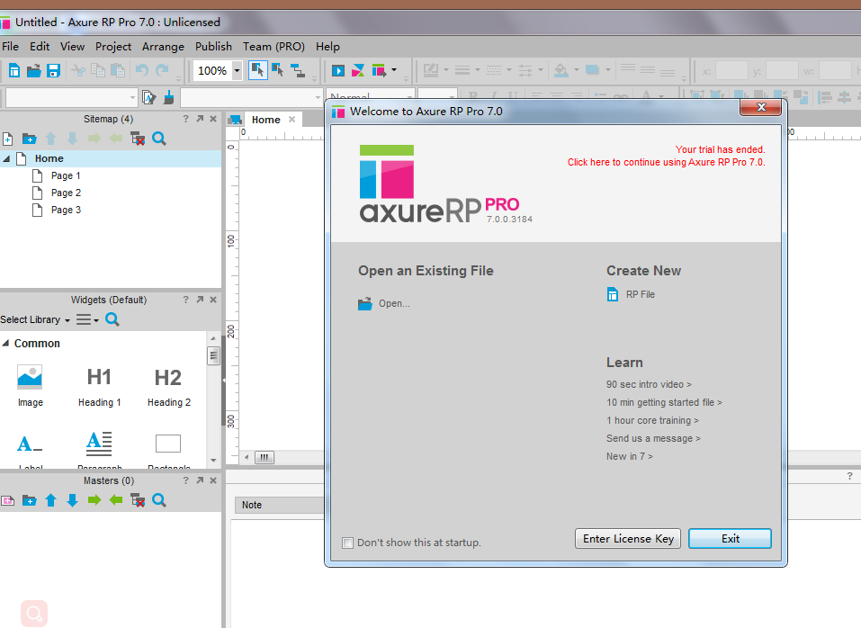The image size is (861, 628).
Task: Open the 100% zoom dropdown
Action: pos(237,70)
